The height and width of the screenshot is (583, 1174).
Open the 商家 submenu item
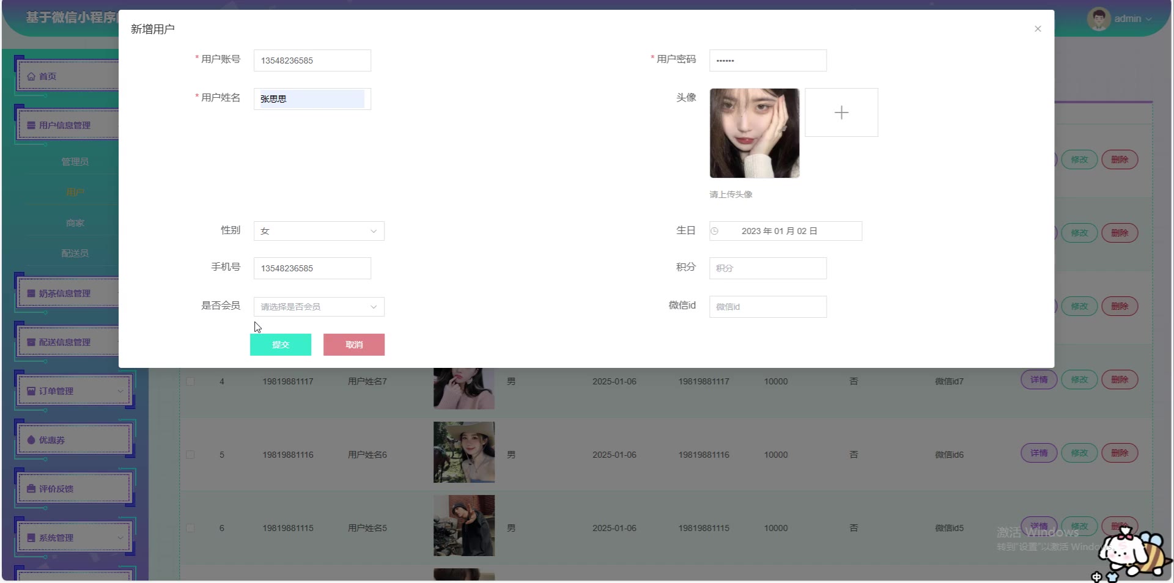coord(75,222)
